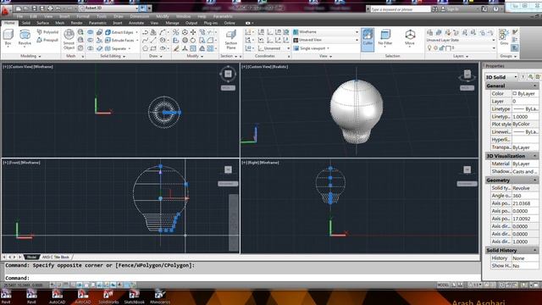542x305 pixels.
Task: Open the File menu
Action: point(19,16)
